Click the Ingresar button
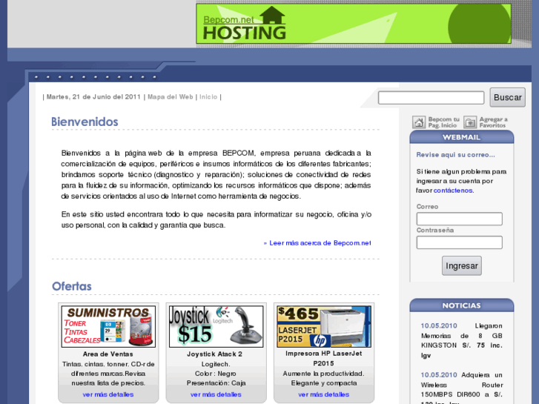Viewport: 539px width, 404px height. pos(462,266)
